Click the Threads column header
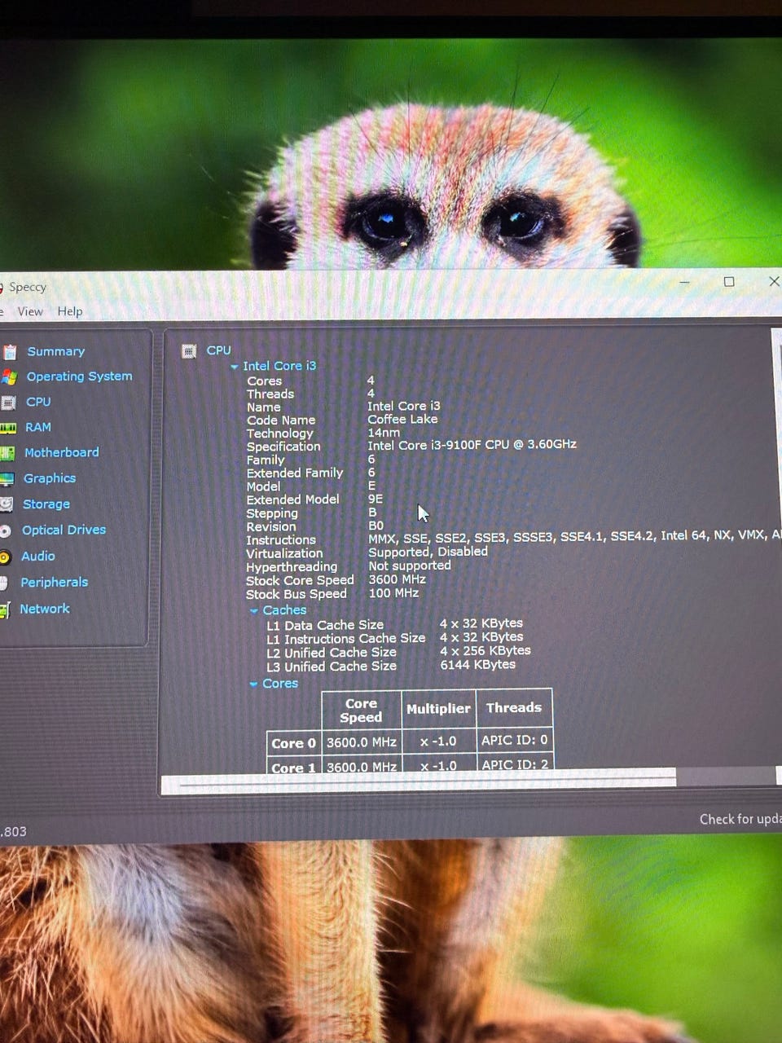Image resolution: width=782 pixels, height=1043 pixels. click(514, 708)
